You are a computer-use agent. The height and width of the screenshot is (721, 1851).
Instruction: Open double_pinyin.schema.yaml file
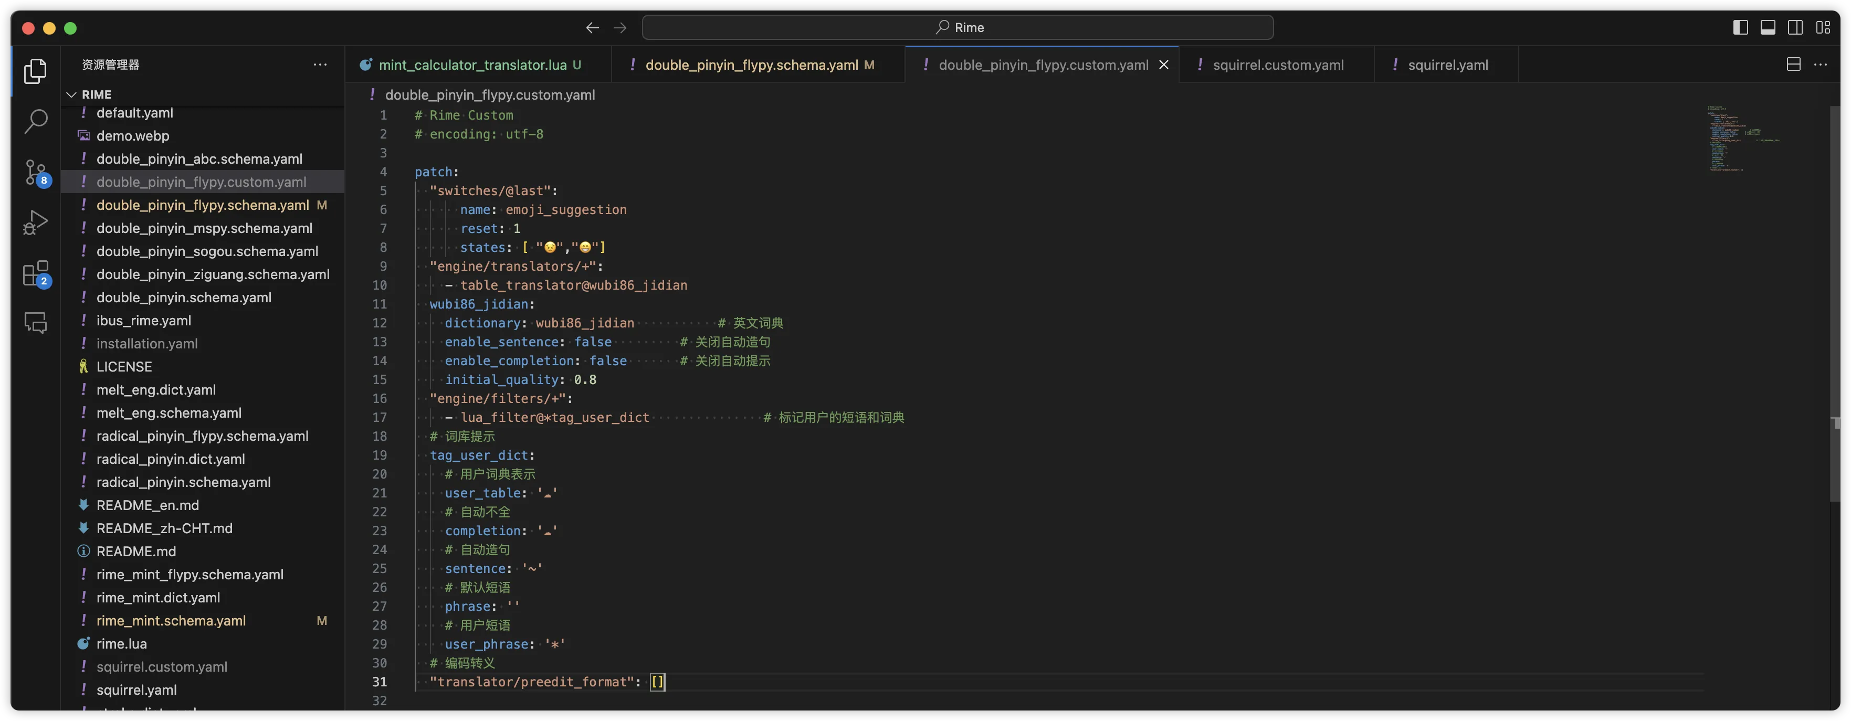pyautogui.click(x=183, y=298)
